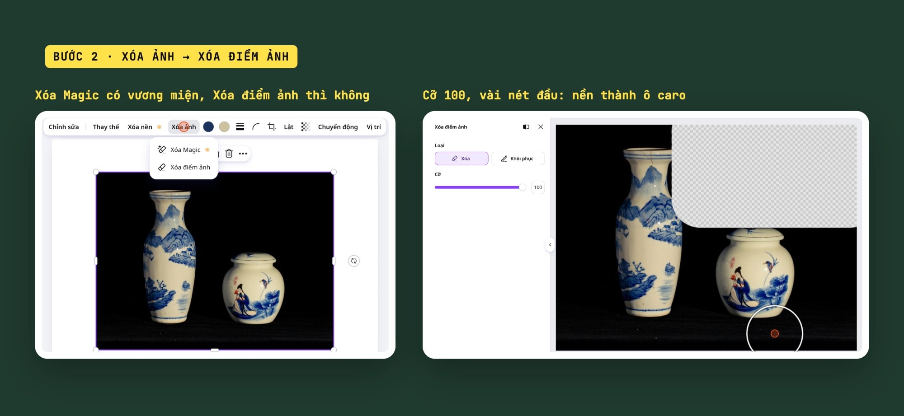This screenshot has height=416, width=904.
Task: Click Lật flip option
Action: tap(289, 127)
